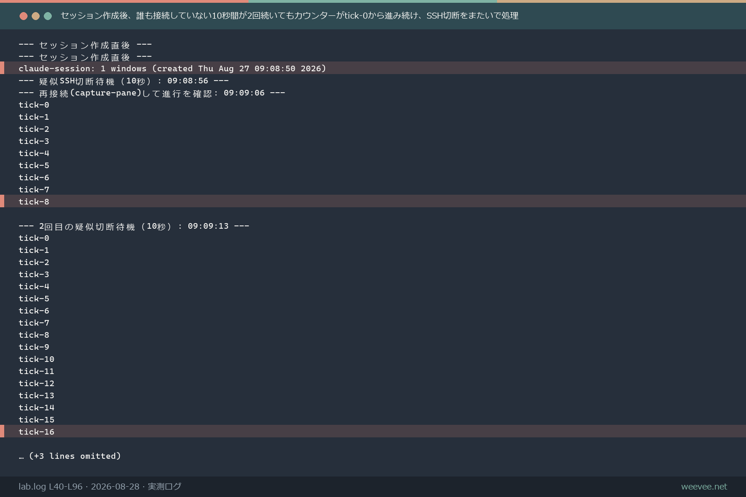Select the highlighted claude-session: 1 windows line

pyautogui.click(x=373, y=68)
